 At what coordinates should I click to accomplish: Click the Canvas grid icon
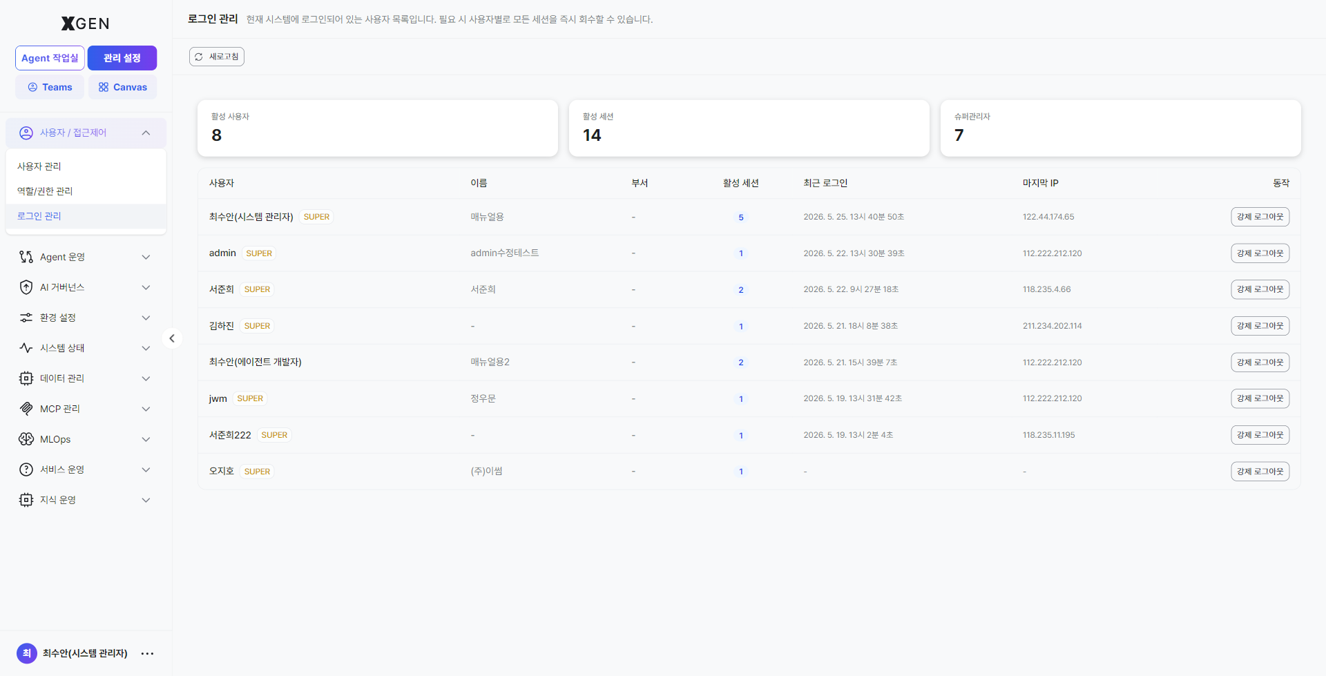point(104,87)
